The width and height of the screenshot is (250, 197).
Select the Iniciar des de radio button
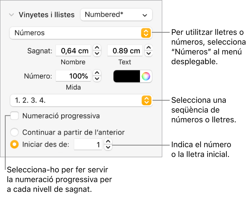tap(14, 144)
